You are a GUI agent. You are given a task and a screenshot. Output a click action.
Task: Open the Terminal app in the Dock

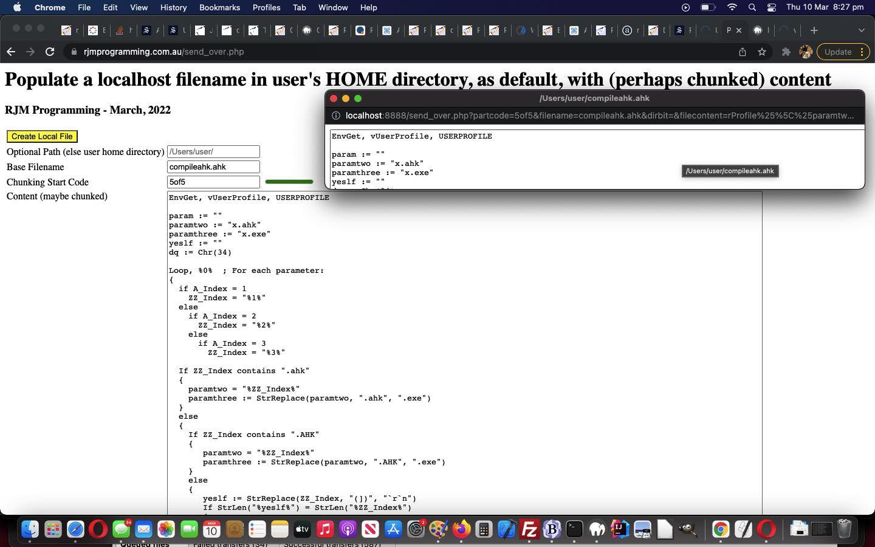point(574,529)
